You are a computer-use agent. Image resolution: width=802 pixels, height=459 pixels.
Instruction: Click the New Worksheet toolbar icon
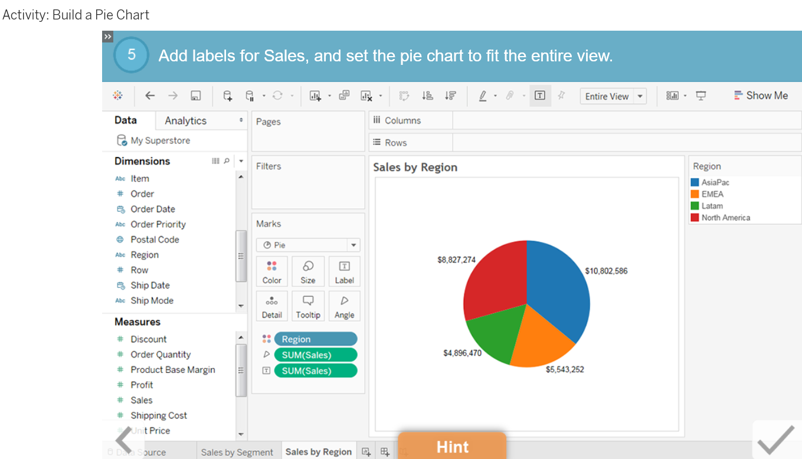pos(315,96)
